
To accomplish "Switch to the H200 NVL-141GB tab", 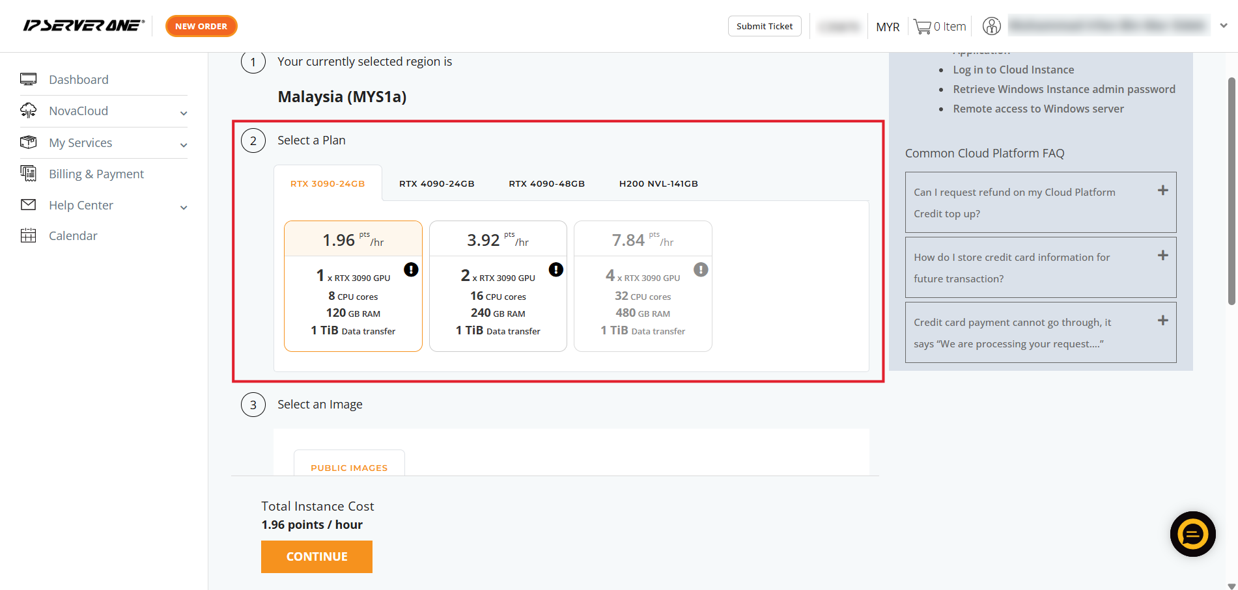I will (x=658, y=183).
